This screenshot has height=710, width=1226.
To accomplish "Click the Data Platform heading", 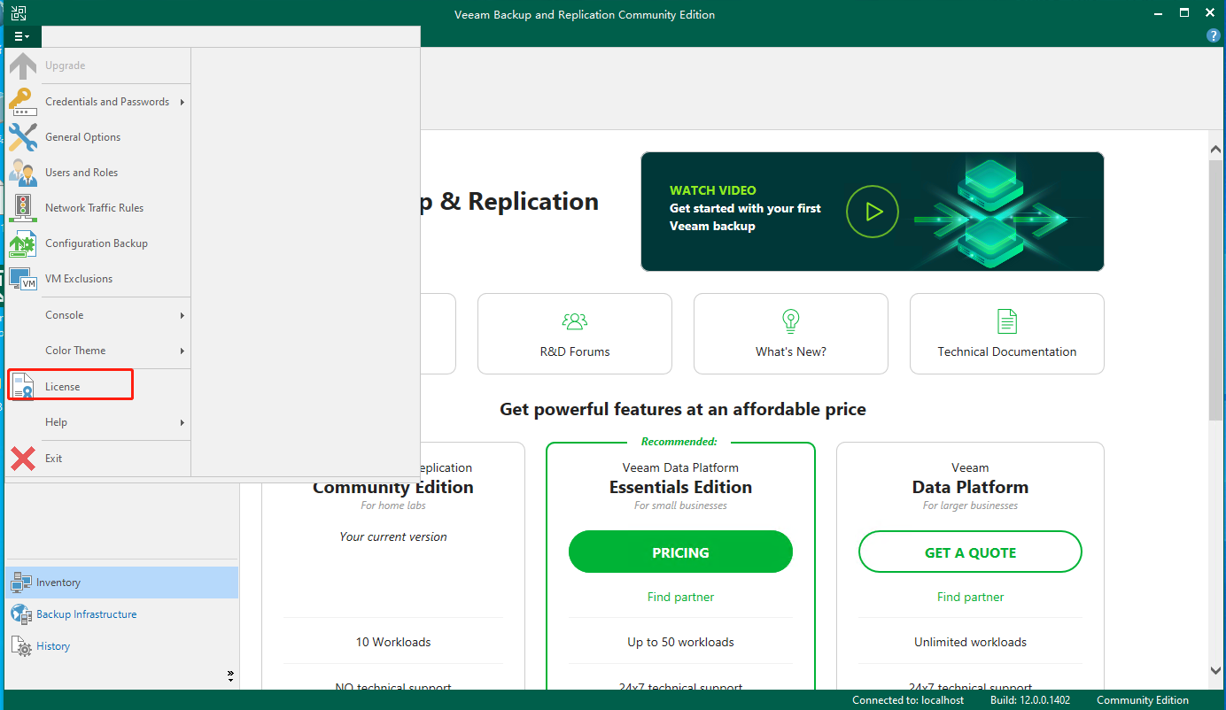I will [x=970, y=487].
